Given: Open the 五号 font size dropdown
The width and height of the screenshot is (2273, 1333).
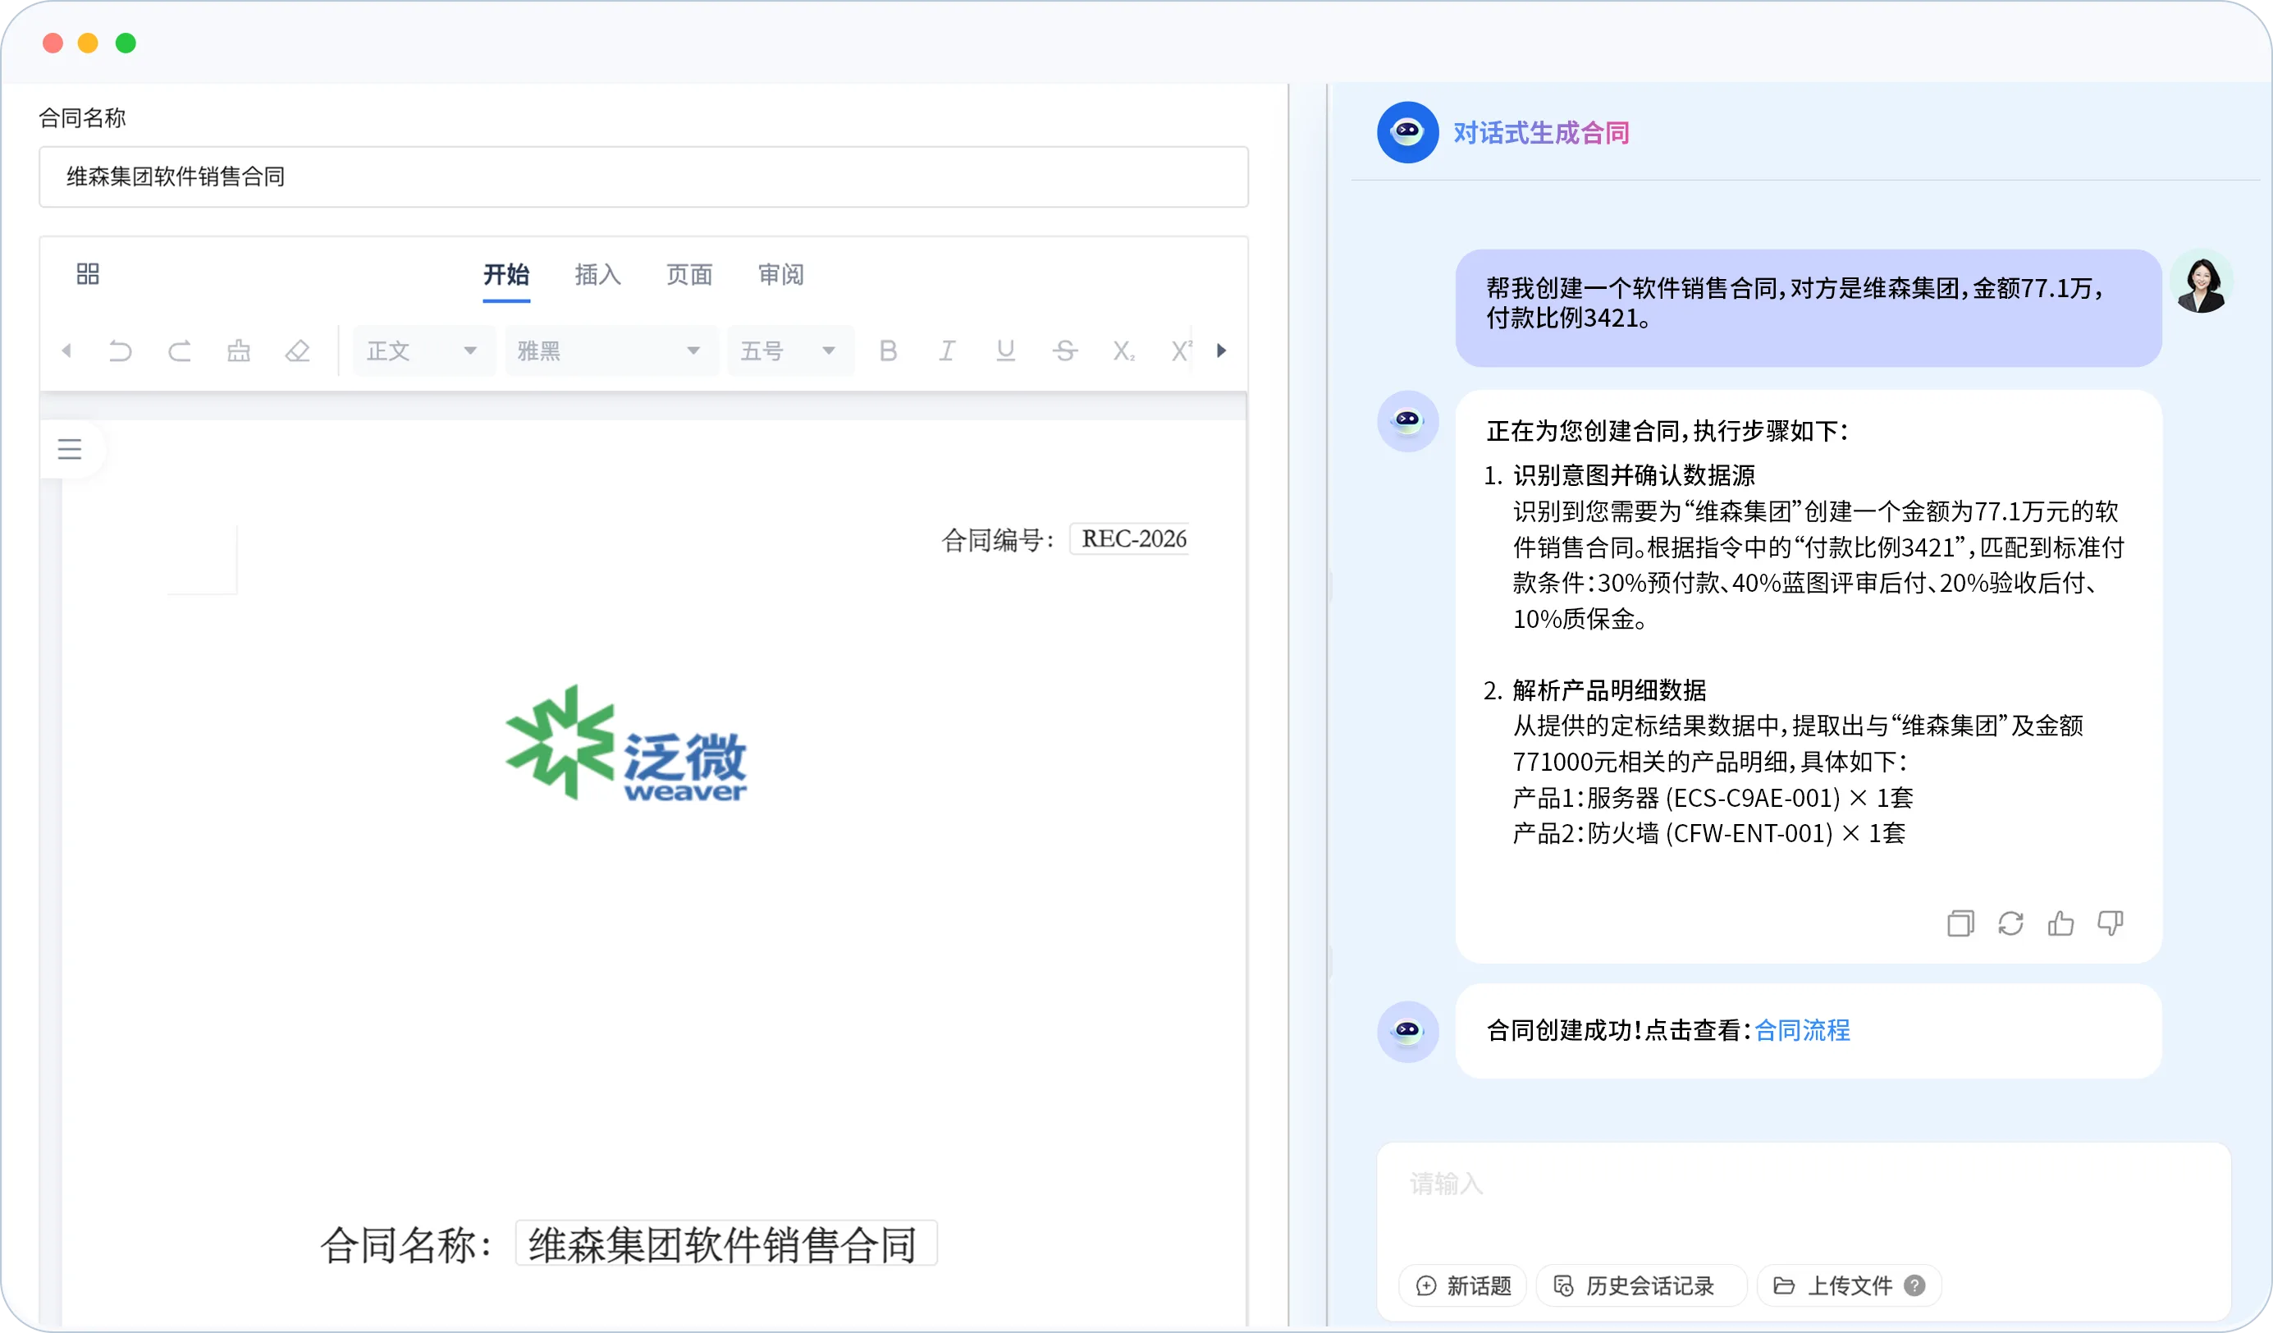Looking at the screenshot, I should (x=790, y=350).
